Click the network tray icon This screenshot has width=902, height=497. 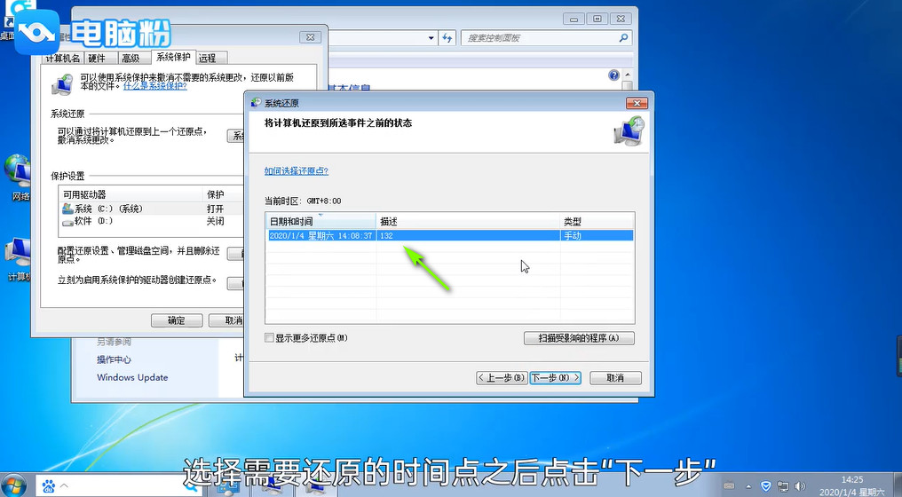pyautogui.click(x=783, y=486)
